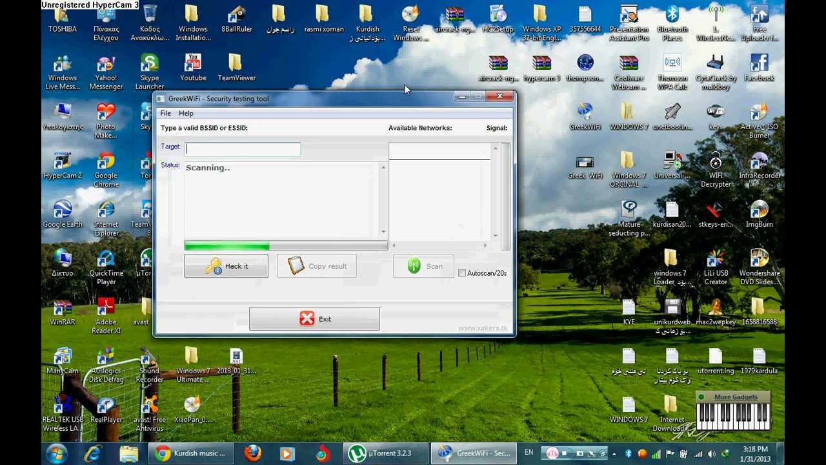Open Firefox from the taskbar
Screen dimensions: 826x465
[x=252, y=453]
